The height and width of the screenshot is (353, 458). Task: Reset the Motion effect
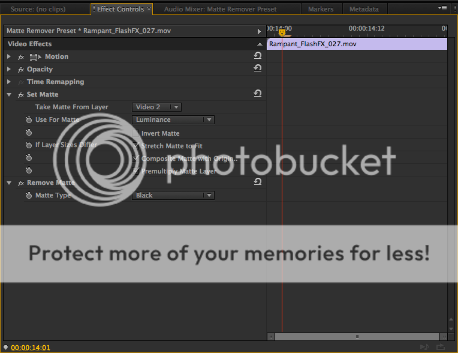(x=257, y=56)
